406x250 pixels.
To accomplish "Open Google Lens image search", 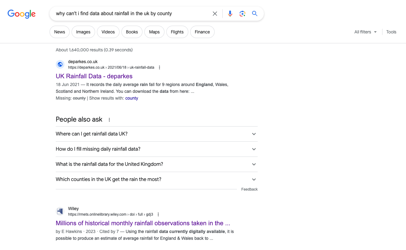I will [242, 14].
